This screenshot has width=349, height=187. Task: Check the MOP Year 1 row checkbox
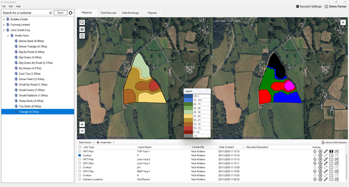pyautogui.click(x=80, y=172)
